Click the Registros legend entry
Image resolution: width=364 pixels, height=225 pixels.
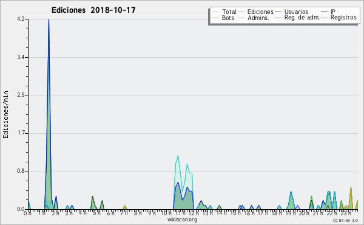(x=339, y=18)
